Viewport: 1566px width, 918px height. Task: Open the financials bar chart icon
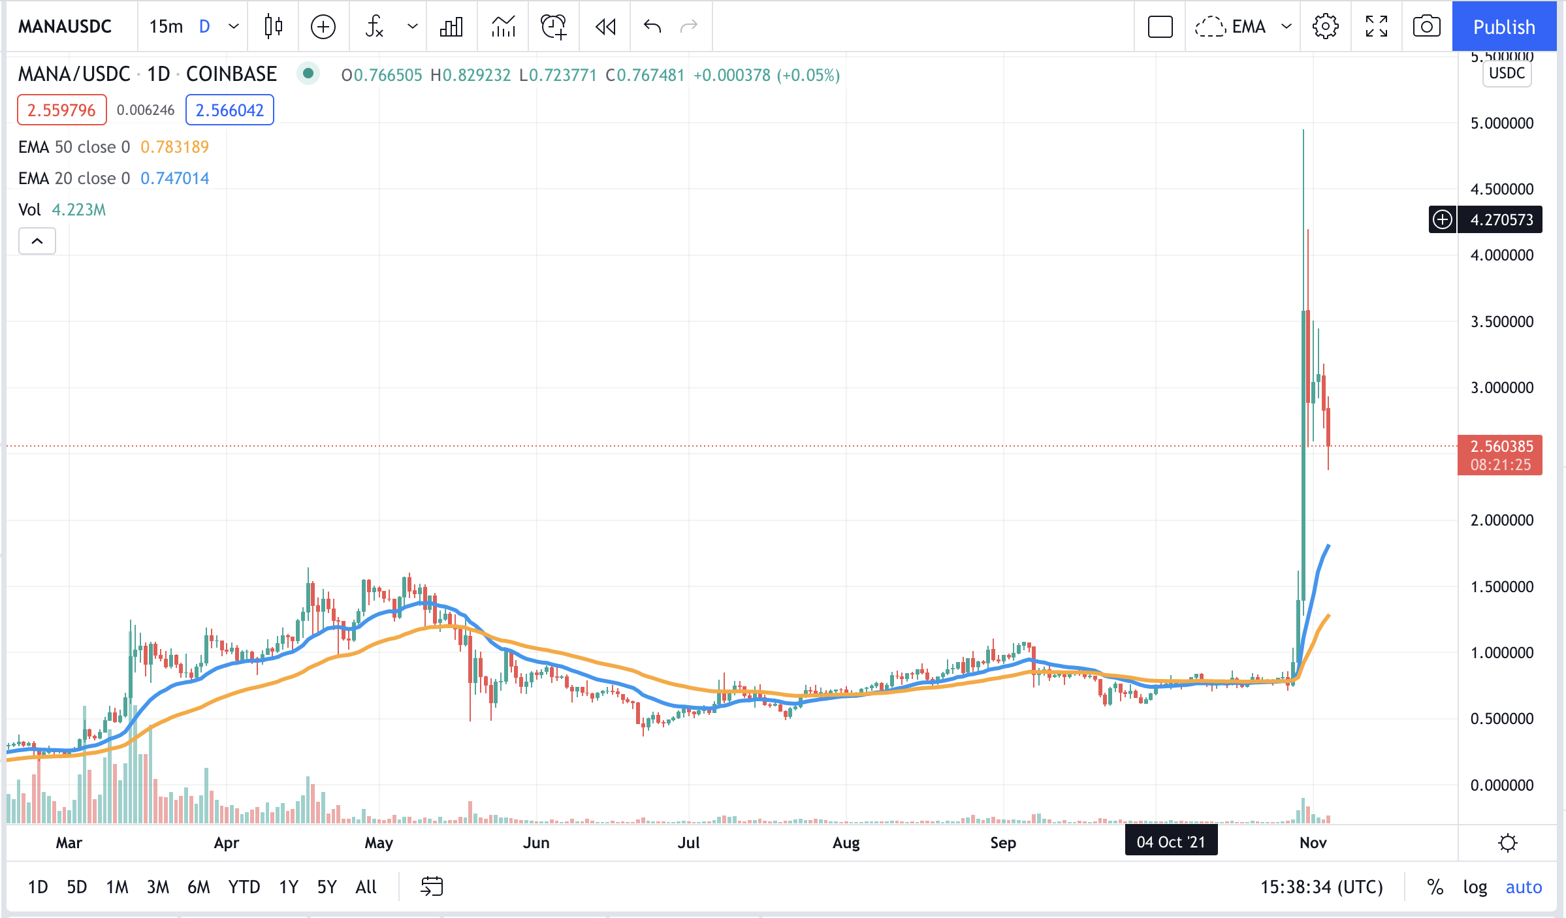(x=451, y=27)
